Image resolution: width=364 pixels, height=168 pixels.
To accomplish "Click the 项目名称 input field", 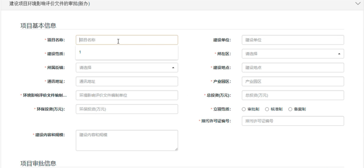I will 127,40.
